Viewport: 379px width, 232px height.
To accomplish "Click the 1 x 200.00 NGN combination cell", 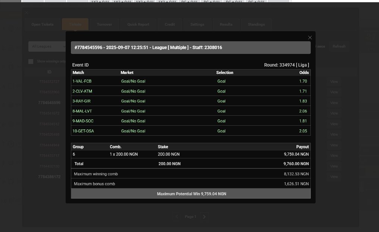I will [124, 154].
